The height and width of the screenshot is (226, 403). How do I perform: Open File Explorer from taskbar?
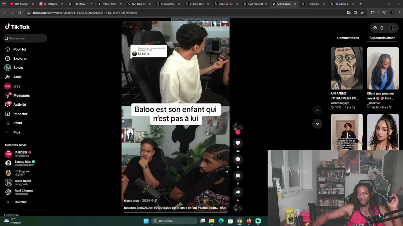(x=212, y=221)
